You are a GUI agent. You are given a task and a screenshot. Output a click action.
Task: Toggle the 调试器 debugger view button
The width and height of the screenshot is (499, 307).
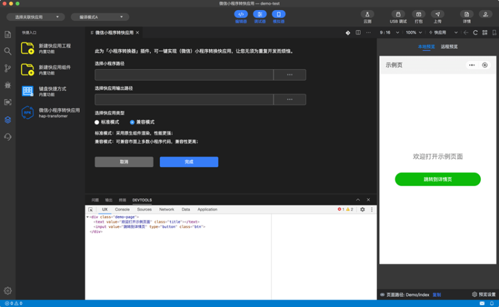[259, 17]
